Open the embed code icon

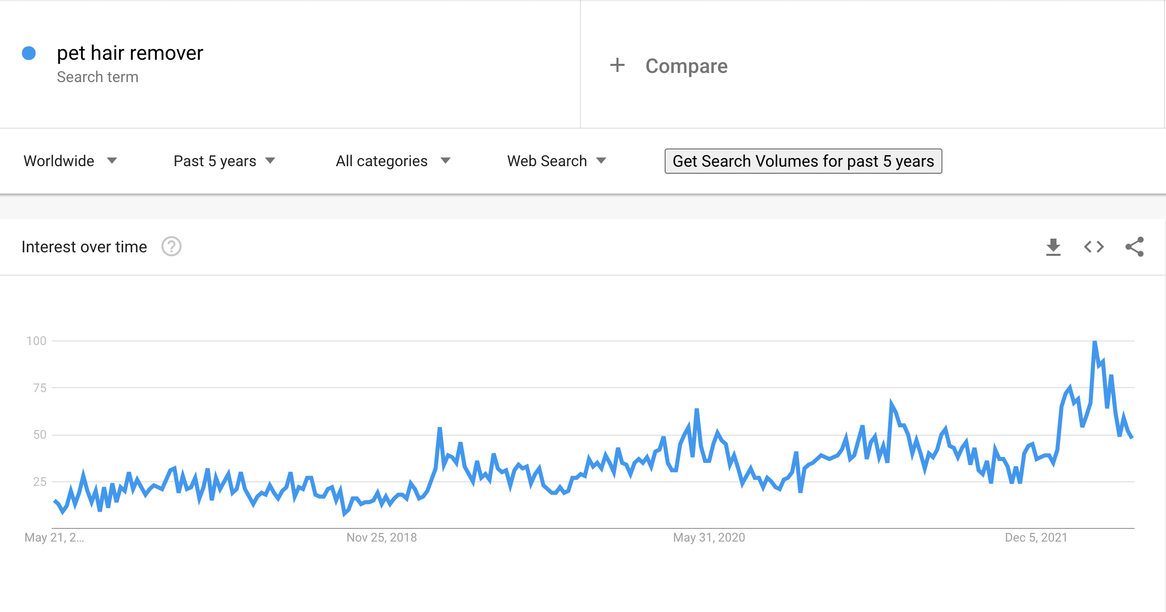tap(1094, 247)
